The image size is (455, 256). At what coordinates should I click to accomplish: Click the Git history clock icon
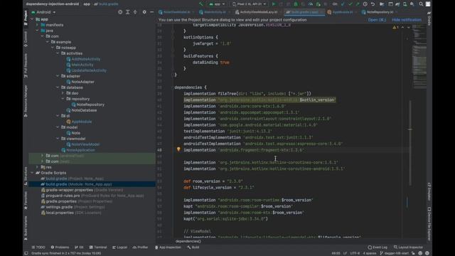click(x=365, y=4)
